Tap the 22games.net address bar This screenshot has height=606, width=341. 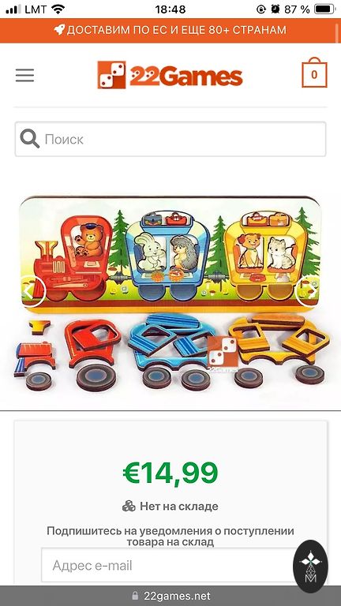[x=170, y=596]
